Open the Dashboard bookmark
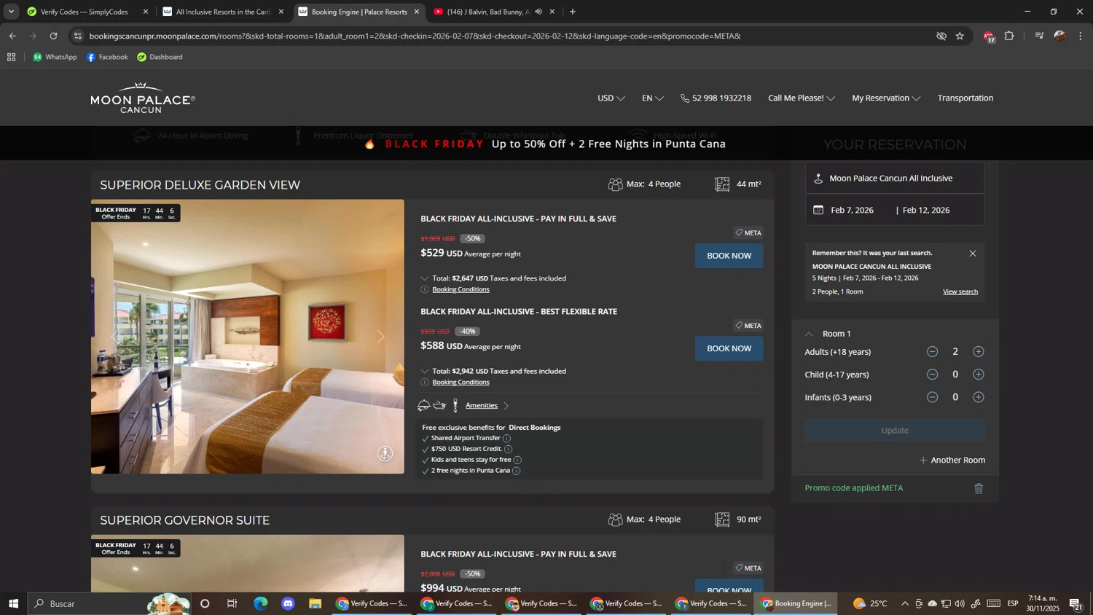 point(160,57)
